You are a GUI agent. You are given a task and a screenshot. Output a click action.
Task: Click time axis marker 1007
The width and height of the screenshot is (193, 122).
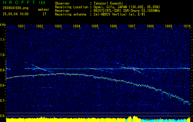click(132, 26)
